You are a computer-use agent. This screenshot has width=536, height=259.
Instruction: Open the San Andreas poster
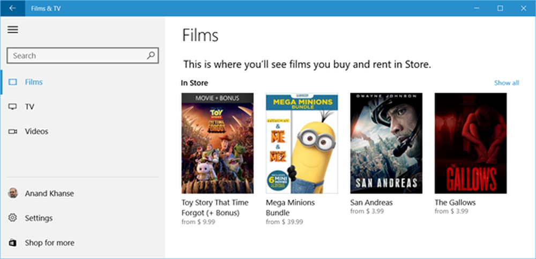pyautogui.click(x=386, y=143)
